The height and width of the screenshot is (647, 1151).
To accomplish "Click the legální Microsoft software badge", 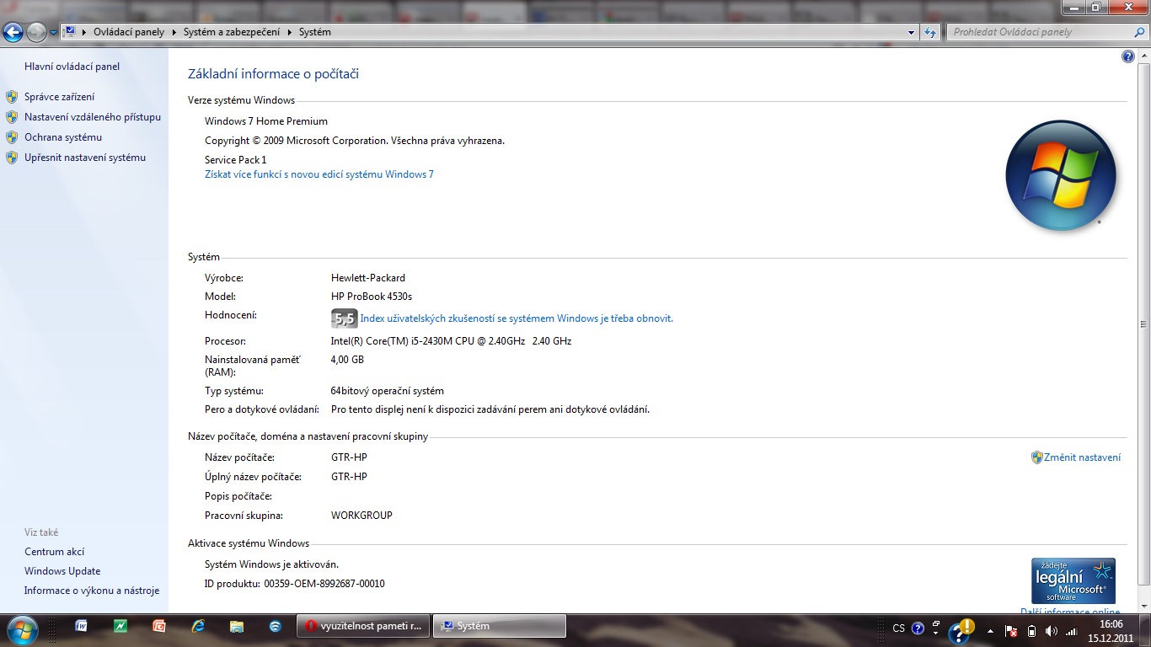I will pos(1073,580).
